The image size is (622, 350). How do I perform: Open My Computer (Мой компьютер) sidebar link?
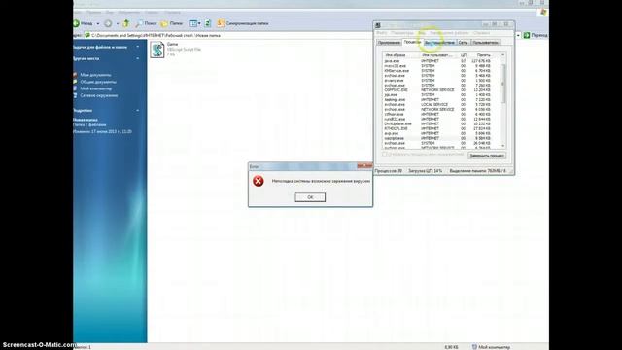tap(96, 88)
